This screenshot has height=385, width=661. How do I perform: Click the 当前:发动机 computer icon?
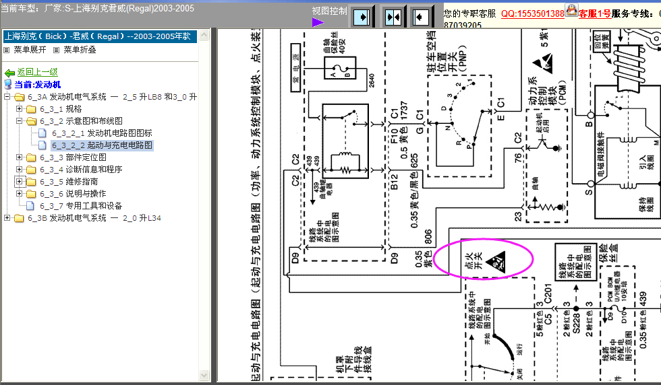[7, 85]
